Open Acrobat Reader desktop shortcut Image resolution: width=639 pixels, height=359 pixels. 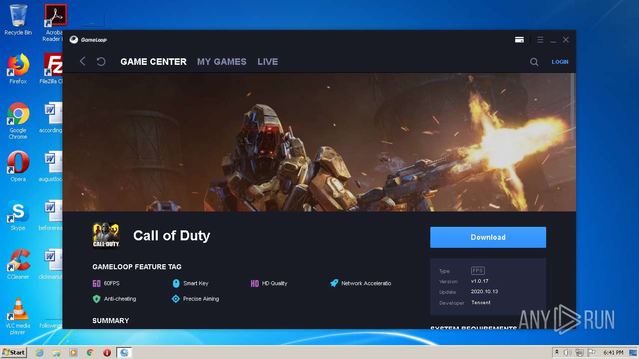[53, 23]
